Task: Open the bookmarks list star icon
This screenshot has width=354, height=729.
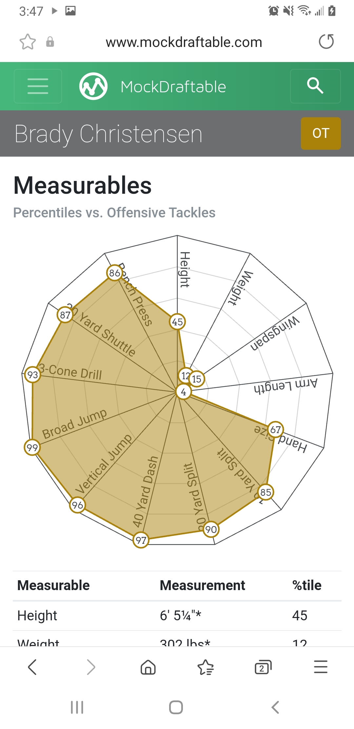Action: click(206, 667)
